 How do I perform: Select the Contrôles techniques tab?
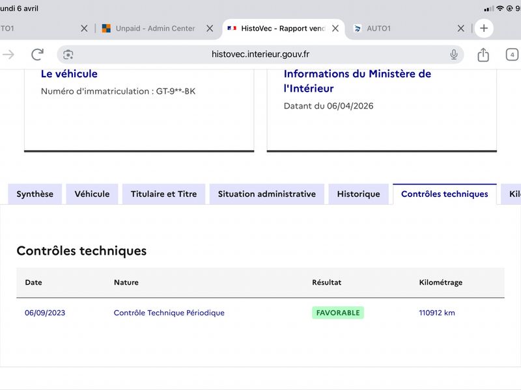444,194
